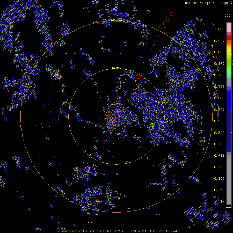Click the 0.787 value on the scale
This screenshot has height=233, width=233.
219,75
